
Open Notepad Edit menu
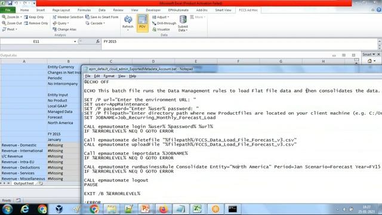97,76
